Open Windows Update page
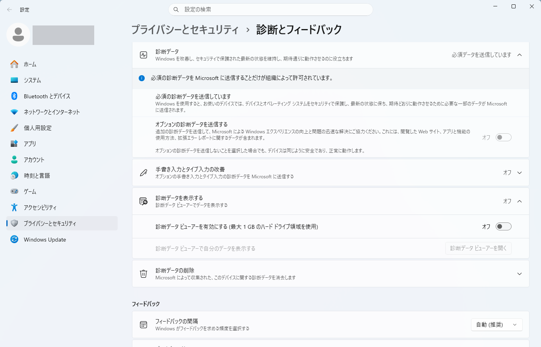 (x=62, y=240)
